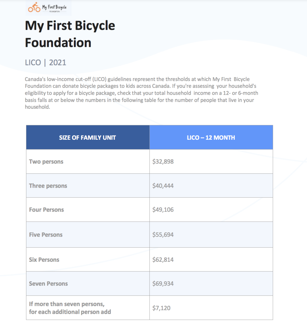Click the $55,694 amount cell
Screen dimensions: 307x324
click(x=163, y=235)
